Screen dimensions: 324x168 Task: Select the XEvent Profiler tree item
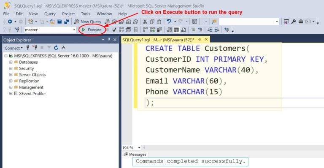click(x=32, y=94)
